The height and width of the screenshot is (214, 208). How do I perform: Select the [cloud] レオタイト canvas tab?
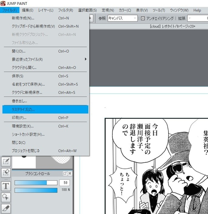tap(172, 26)
